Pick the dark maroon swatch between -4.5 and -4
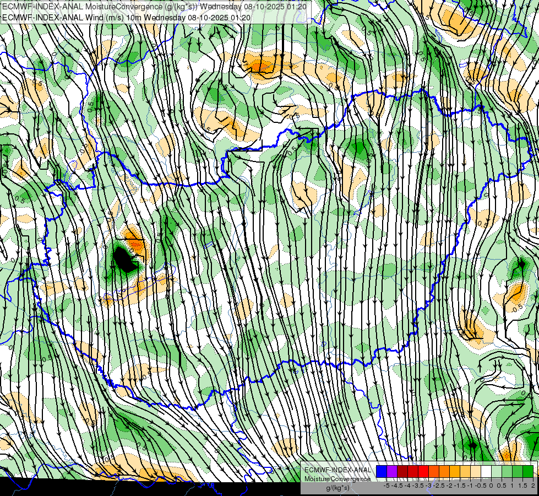The width and height of the screenshot is (539, 496). click(x=402, y=471)
